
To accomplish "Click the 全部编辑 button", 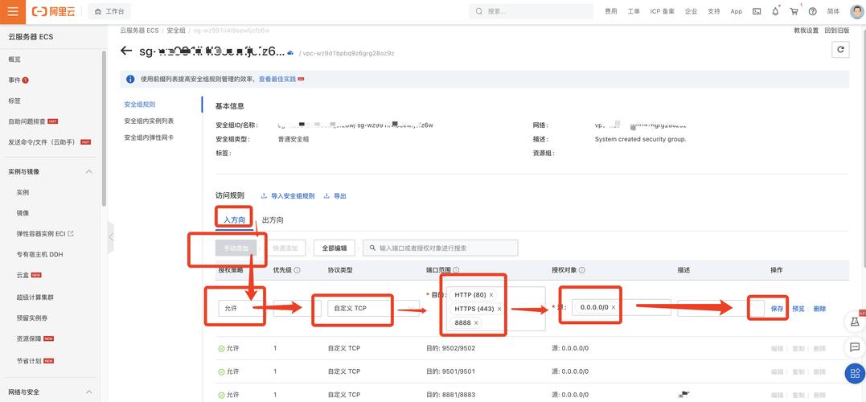I will coord(334,248).
